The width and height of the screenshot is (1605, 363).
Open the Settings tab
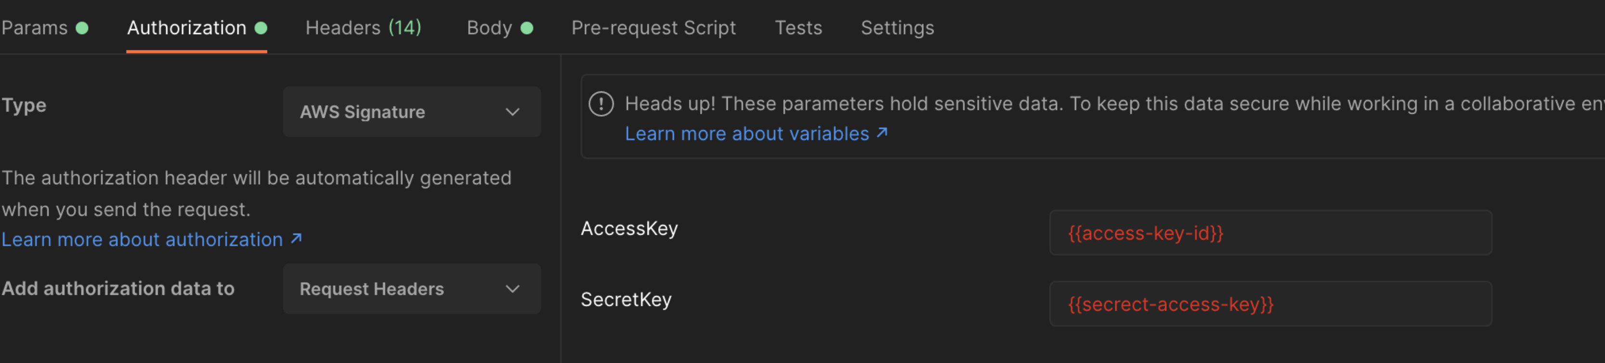click(897, 28)
